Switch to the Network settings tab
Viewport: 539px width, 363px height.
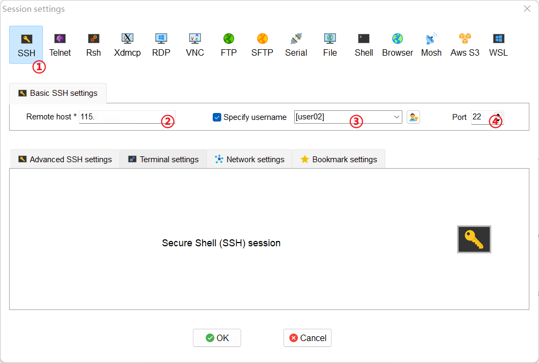click(x=249, y=160)
